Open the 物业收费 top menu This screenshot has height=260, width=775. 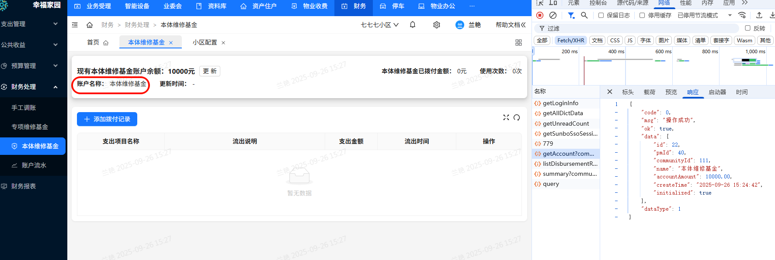coord(309,6)
